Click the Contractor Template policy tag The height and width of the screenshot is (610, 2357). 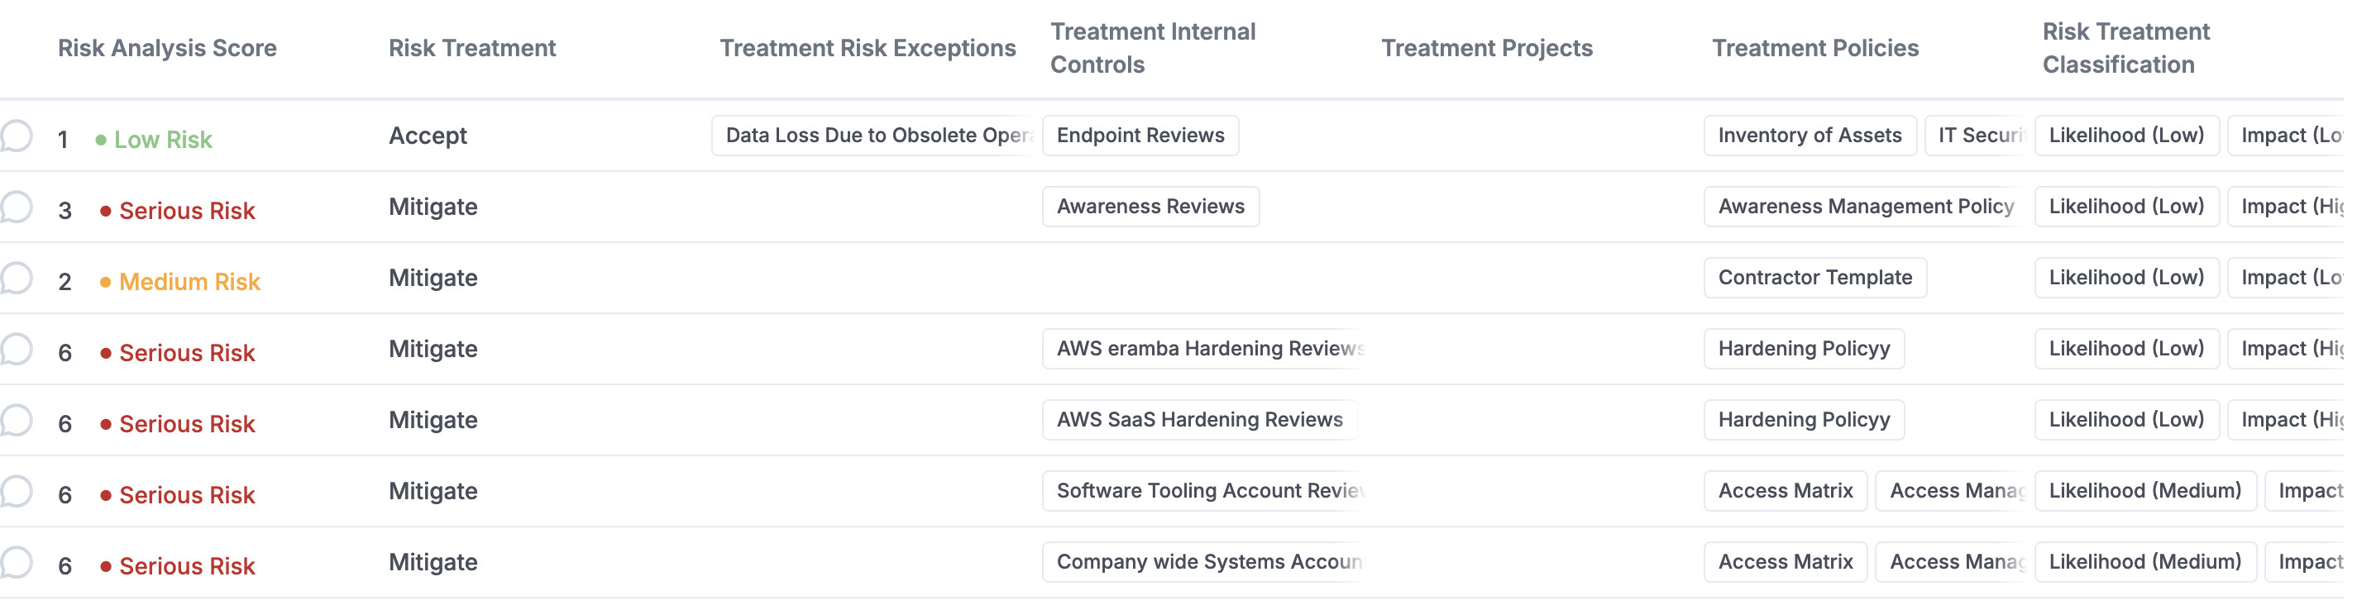click(x=1814, y=278)
